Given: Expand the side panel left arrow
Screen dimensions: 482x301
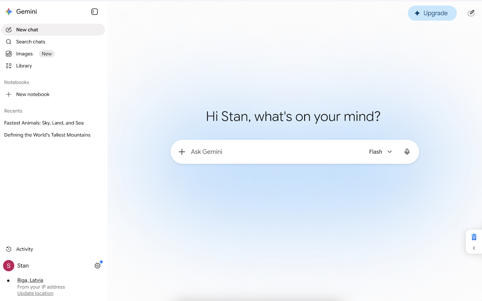Looking at the screenshot, I should click(x=474, y=248).
